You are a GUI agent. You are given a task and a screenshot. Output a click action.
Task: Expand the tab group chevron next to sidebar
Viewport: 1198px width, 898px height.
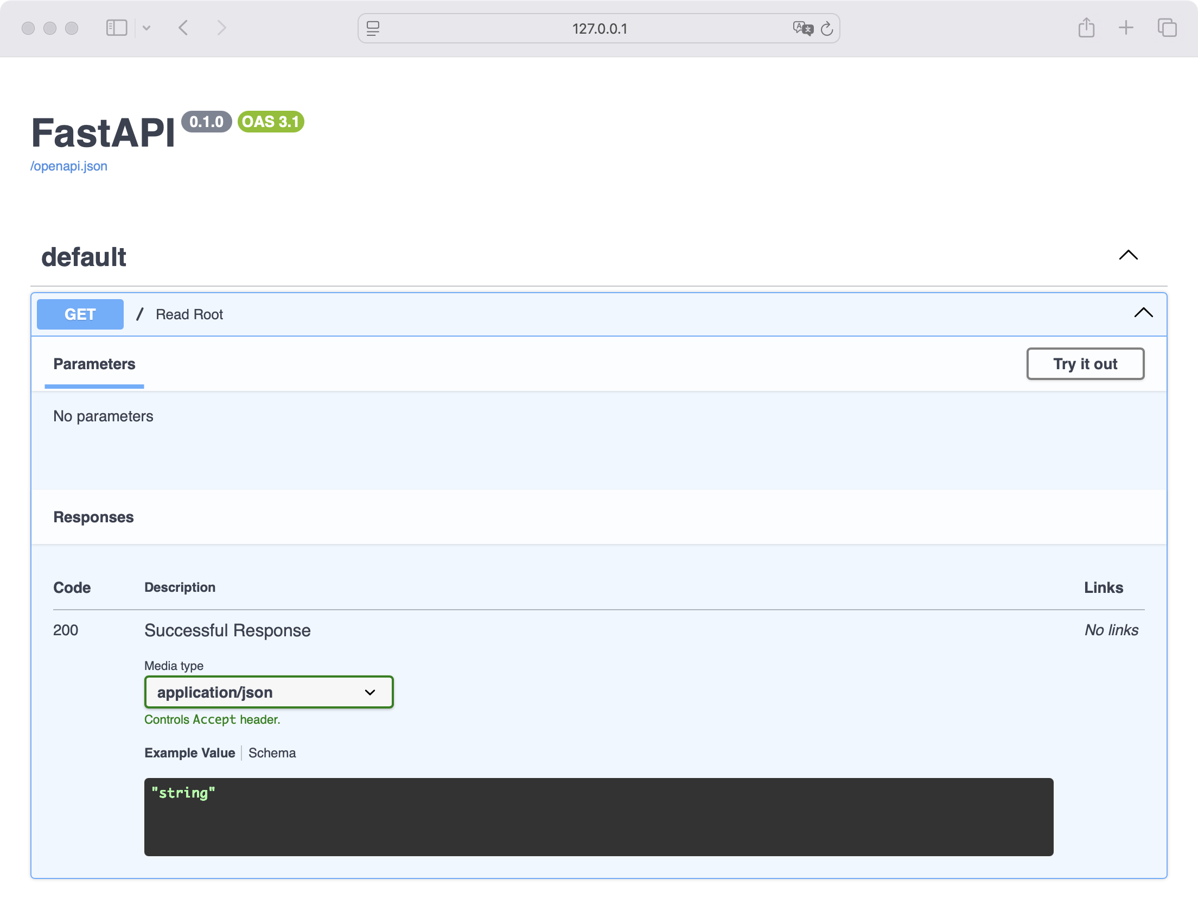[147, 28]
